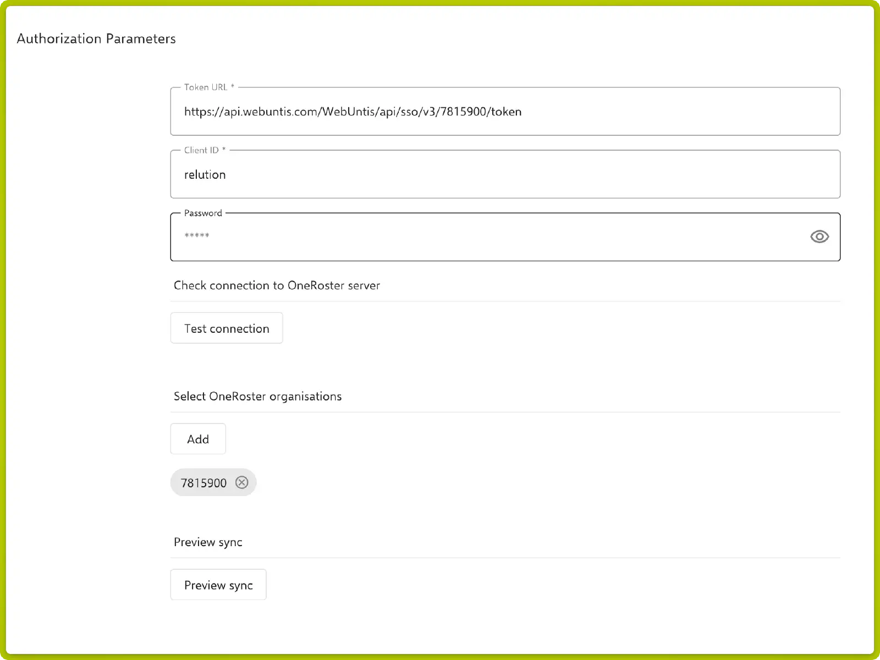Click the 'Select OneRoster organisations' heading
Image resolution: width=880 pixels, height=660 pixels.
[257, 397]
